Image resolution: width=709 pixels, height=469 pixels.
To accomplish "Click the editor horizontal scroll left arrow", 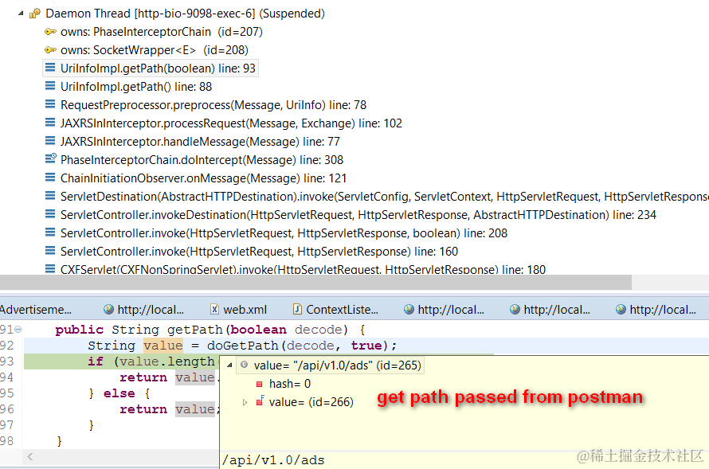I will pos(29,457).
